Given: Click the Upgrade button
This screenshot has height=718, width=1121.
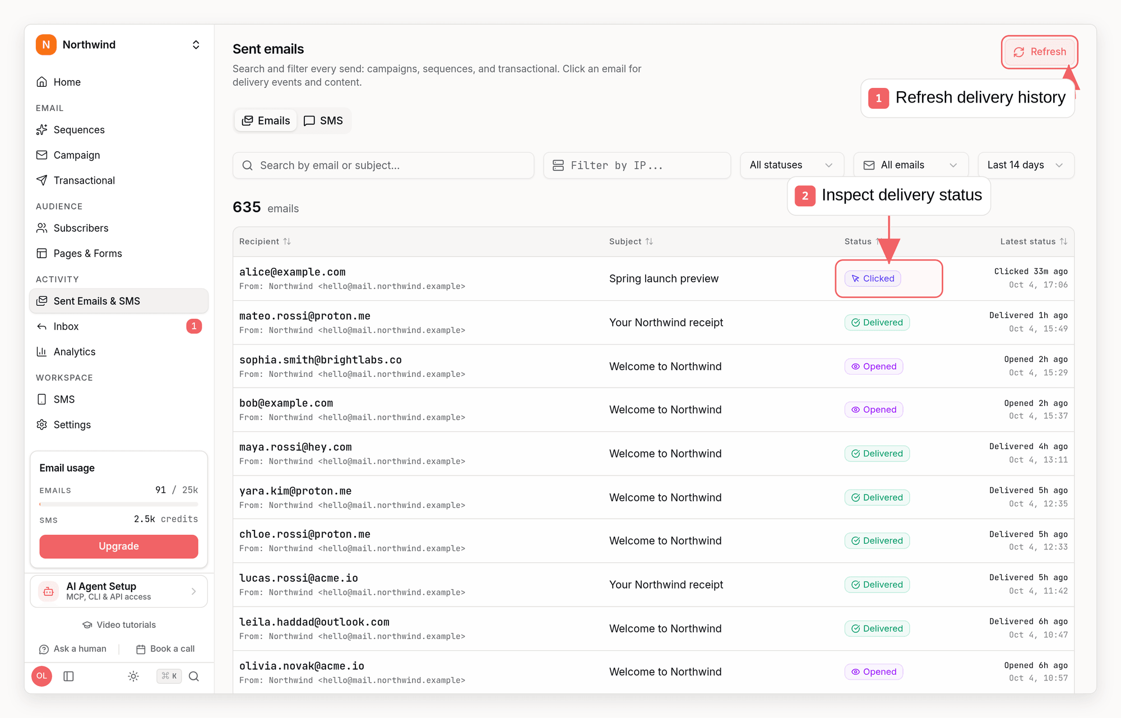Looking at the screenshot, I should tap(119, 547).
